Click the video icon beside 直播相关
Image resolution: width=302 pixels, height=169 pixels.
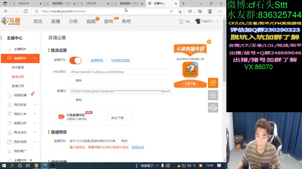tap(9, 58)
